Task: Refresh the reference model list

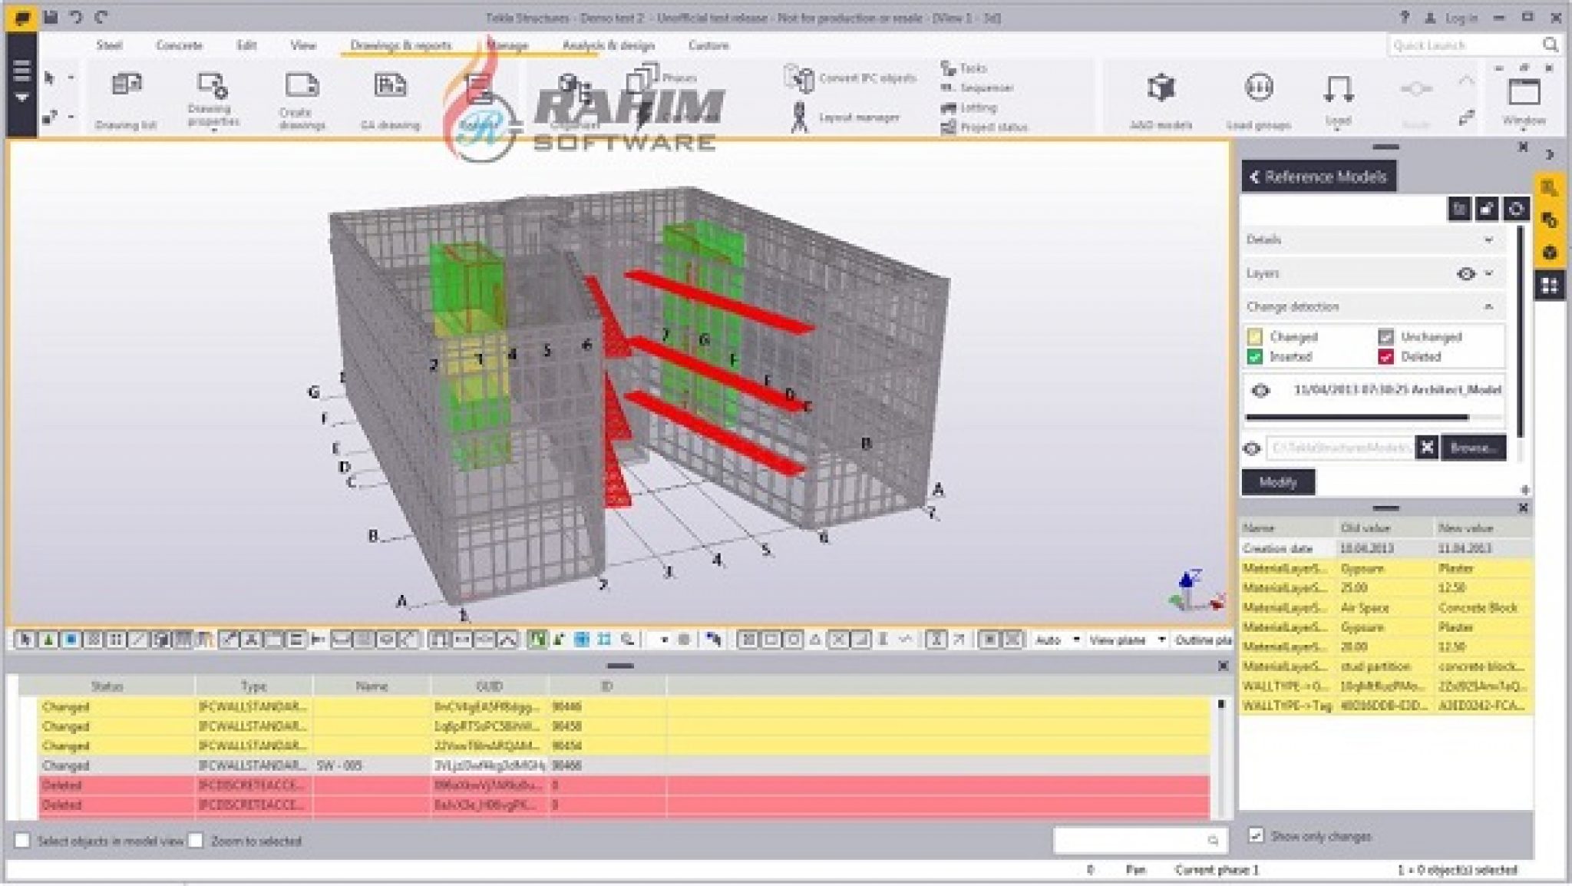Action: pyautogui.click(x=1518, y=209)
